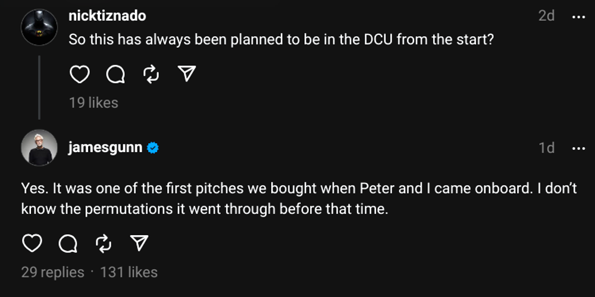Screen dimensions: 595x297
Task: Click the 2d timestamp on nicktiznado's post
Action: 546,16
